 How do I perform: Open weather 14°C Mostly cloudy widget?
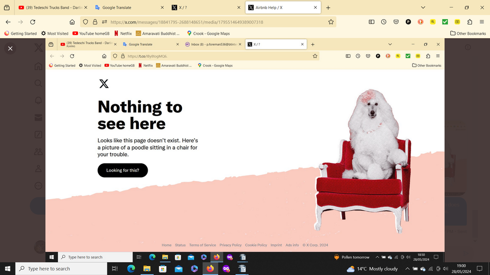tap(372, 269)
